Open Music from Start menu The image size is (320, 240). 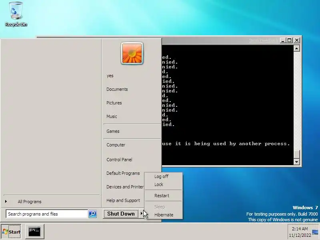click(112, 116)
